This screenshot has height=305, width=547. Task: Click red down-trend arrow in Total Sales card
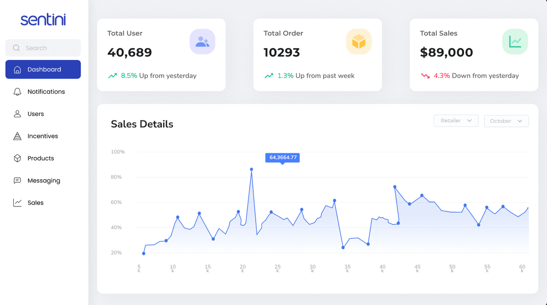pyautogui.click(x=425, y=76)
